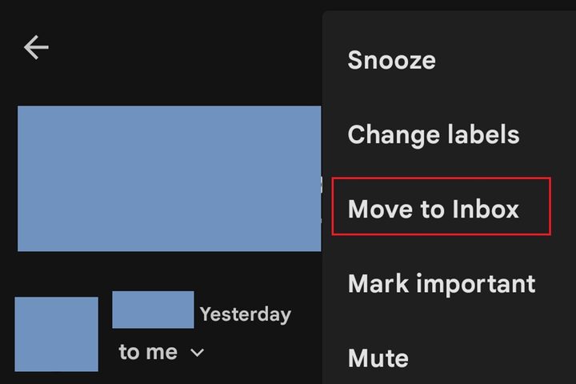
Task: Click the redacted email subject block
Action: 170,178
